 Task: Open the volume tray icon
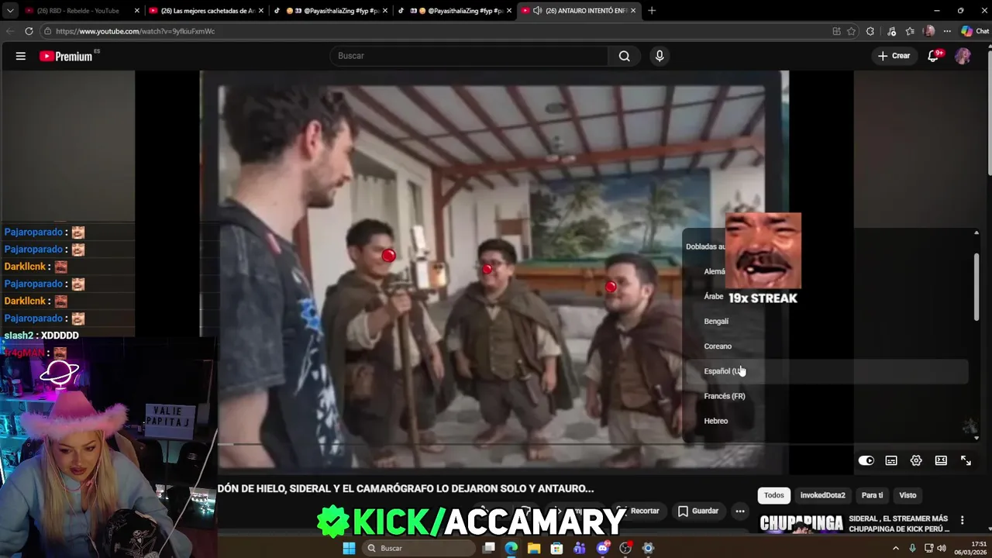pyautogui.click(x=942, y=548)
